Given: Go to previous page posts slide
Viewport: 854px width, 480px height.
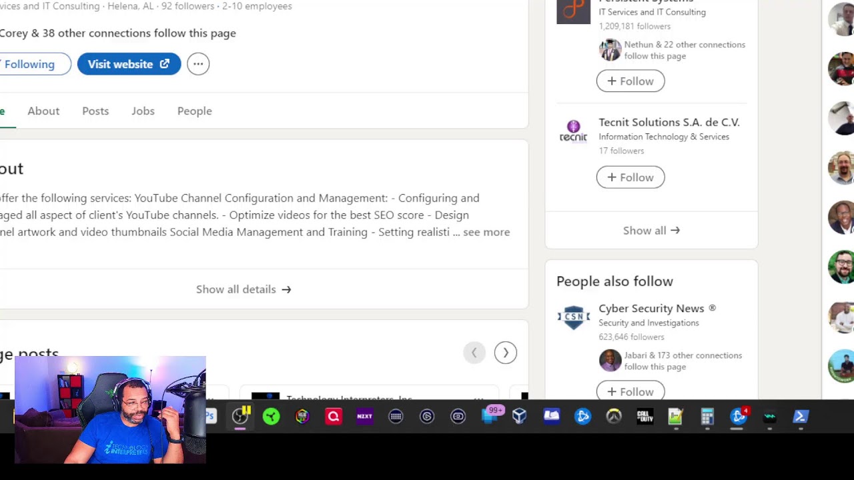Looking at the screenshot, I should pos(474,353).
